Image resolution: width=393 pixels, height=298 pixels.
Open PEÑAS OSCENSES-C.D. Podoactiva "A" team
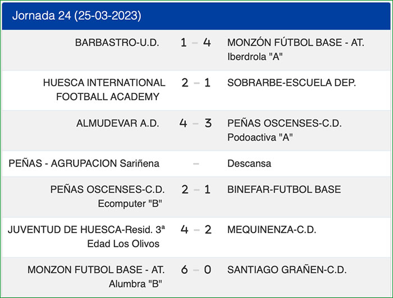[284, 130]
